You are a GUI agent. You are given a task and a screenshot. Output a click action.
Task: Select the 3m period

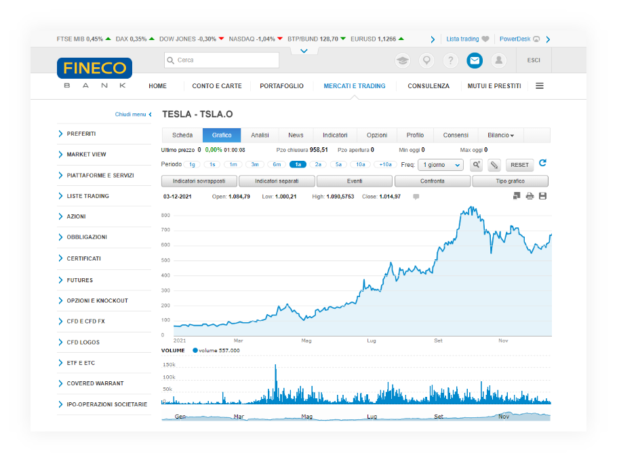tap(255, 165)
